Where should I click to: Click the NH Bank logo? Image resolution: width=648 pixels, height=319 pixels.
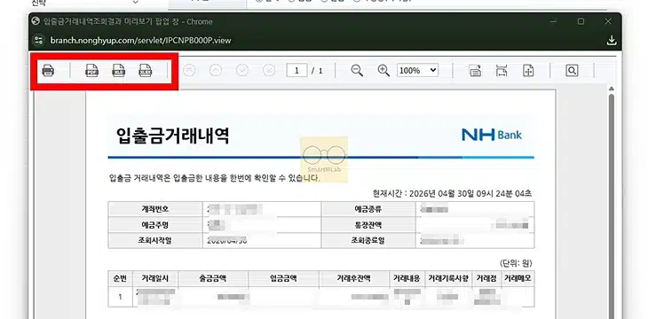[492, 135]
